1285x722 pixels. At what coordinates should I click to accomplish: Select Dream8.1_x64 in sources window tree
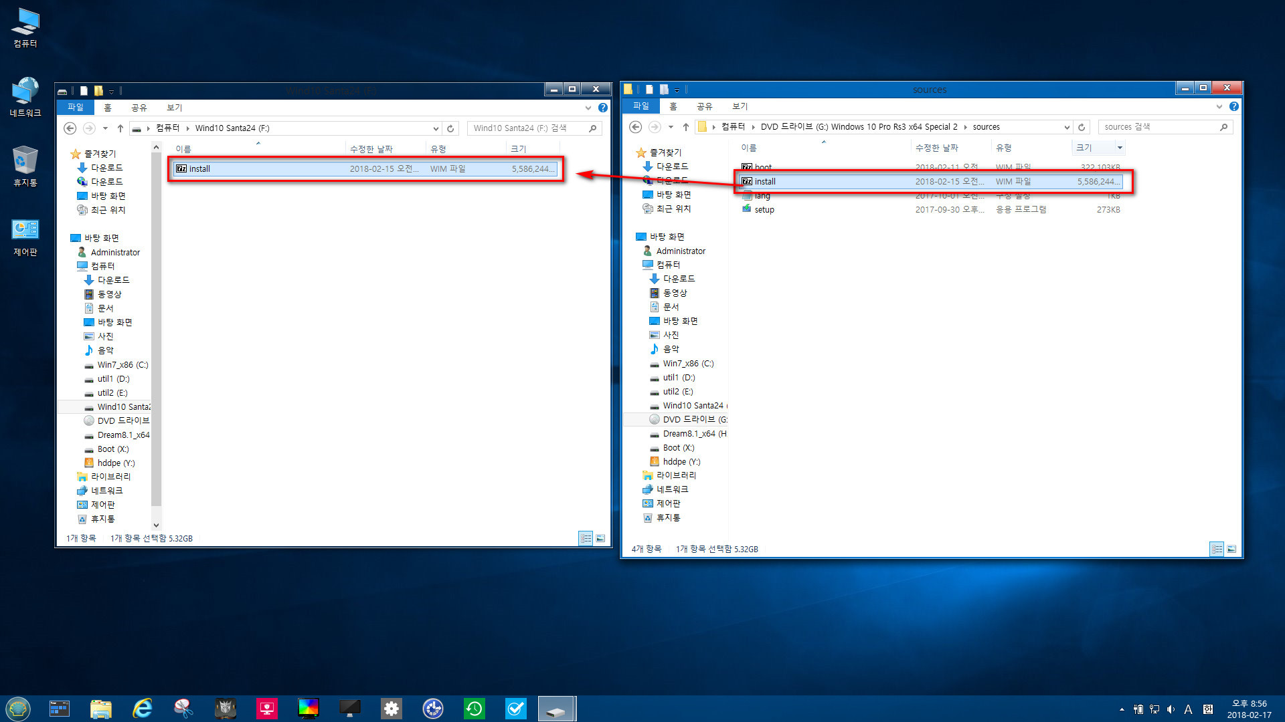[695, 434]
